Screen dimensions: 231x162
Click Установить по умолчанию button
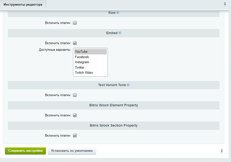pos(72,151)
